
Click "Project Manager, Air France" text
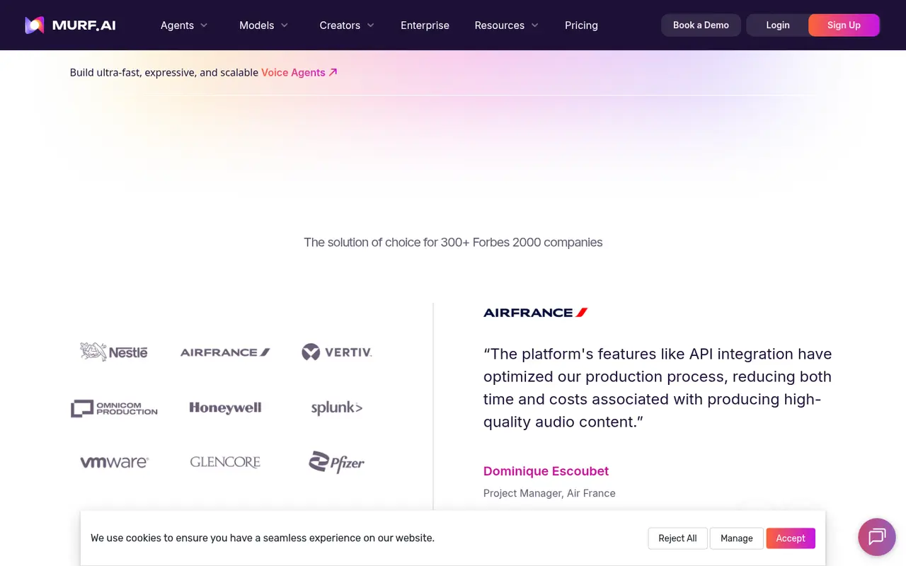[549, 493]
